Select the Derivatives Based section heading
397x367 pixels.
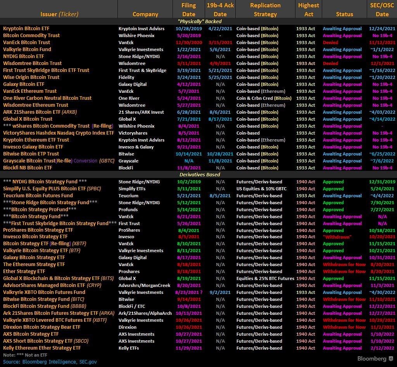(200, 174)
